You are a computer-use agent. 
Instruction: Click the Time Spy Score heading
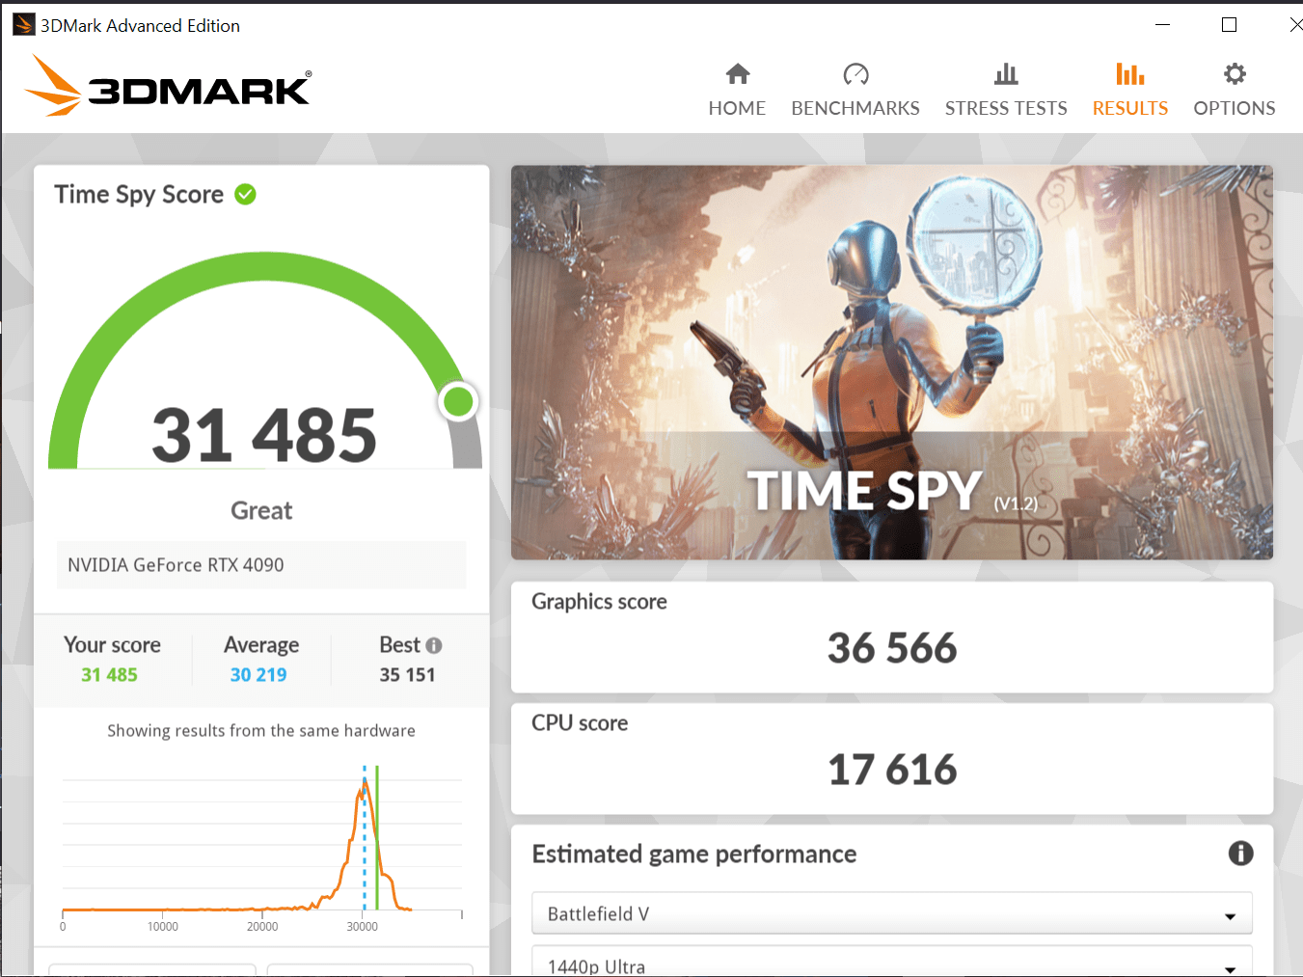coord(139,195)
